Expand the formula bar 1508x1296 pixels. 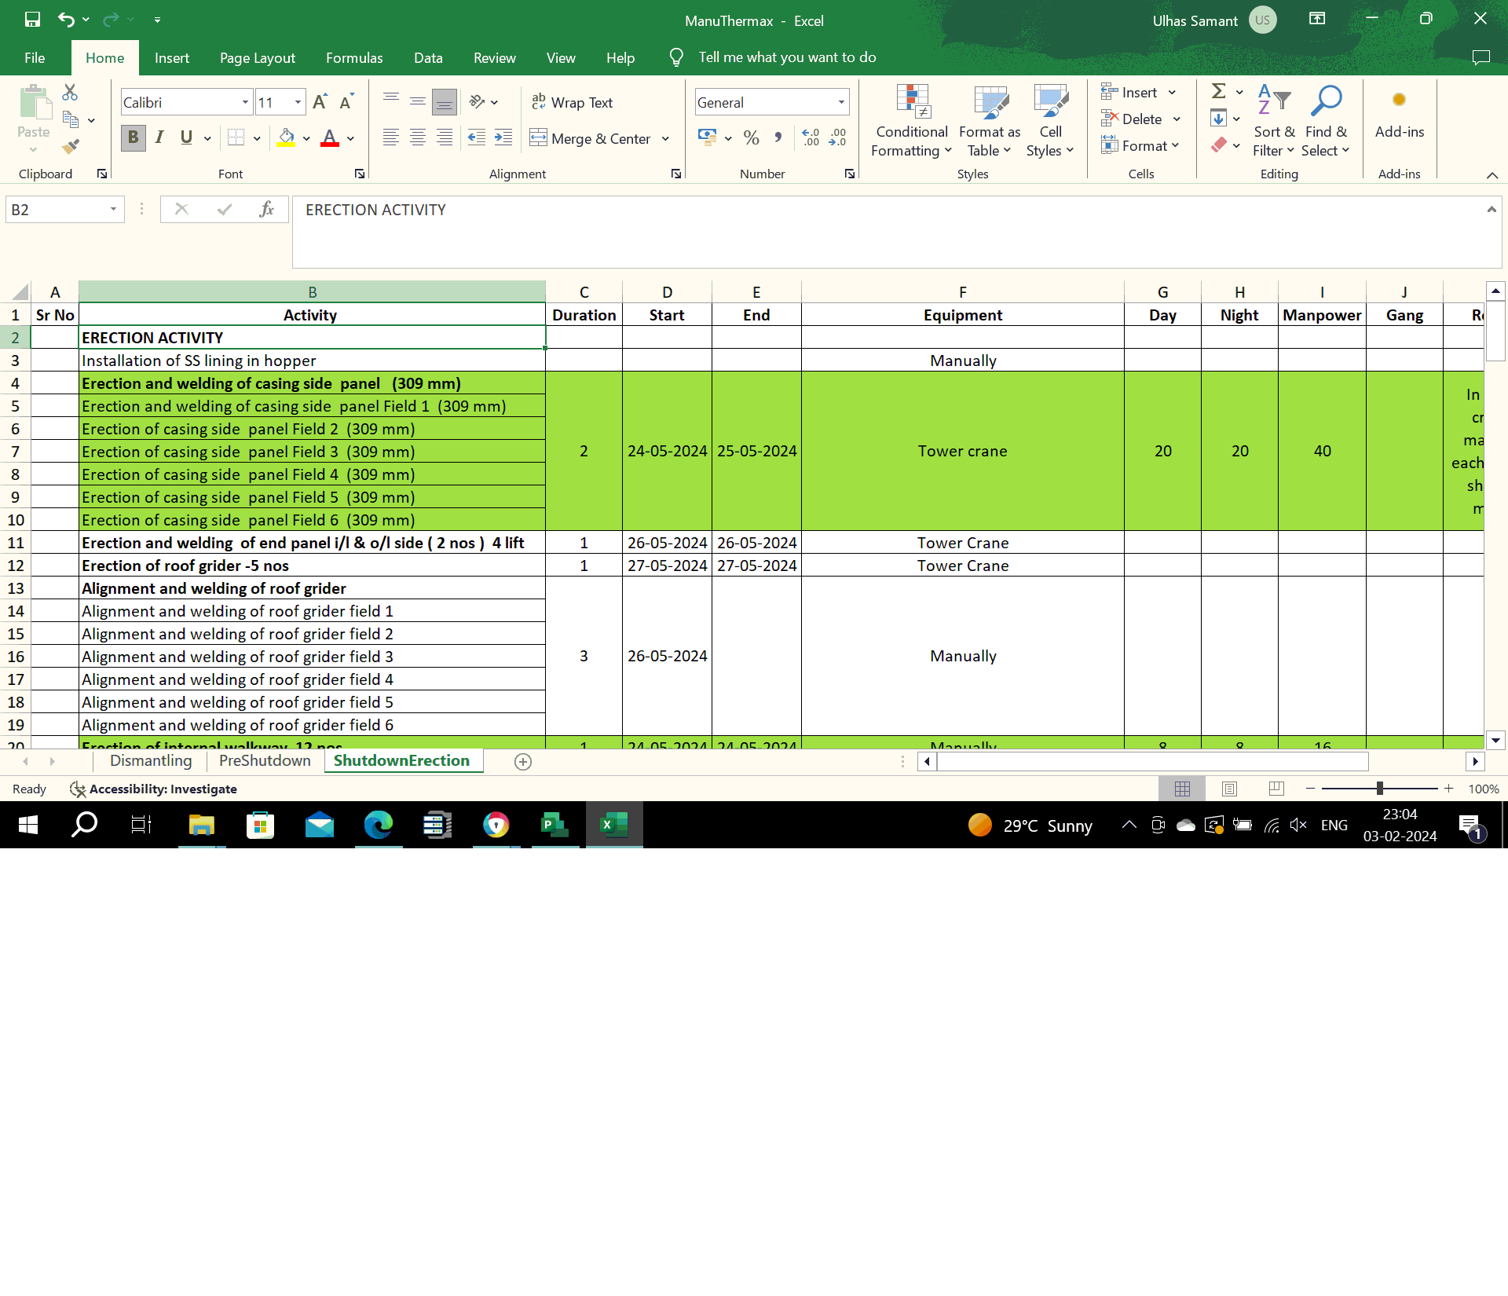pyautogui.click(x=1492, y=210)
